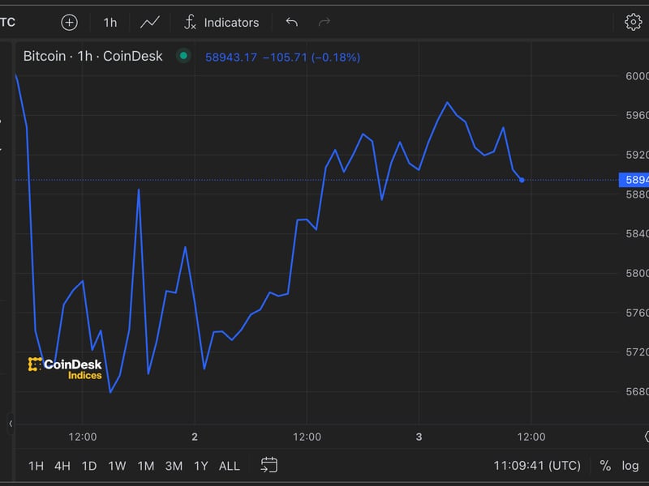Select the 1W range button
649x486 pixels.
[x=118, y=465]
